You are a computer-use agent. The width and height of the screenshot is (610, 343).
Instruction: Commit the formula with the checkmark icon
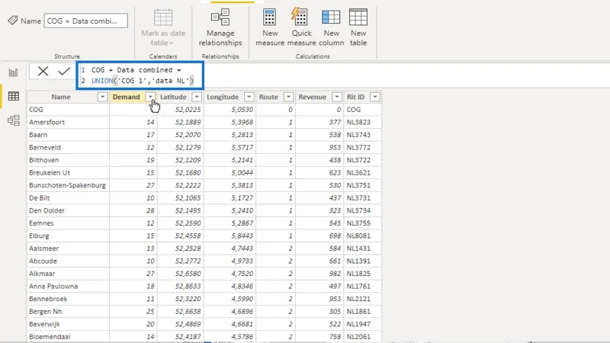[64, 71]
